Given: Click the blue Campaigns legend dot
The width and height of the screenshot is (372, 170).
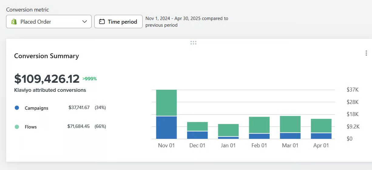Looking at the screenshot, I should point(17,108).
